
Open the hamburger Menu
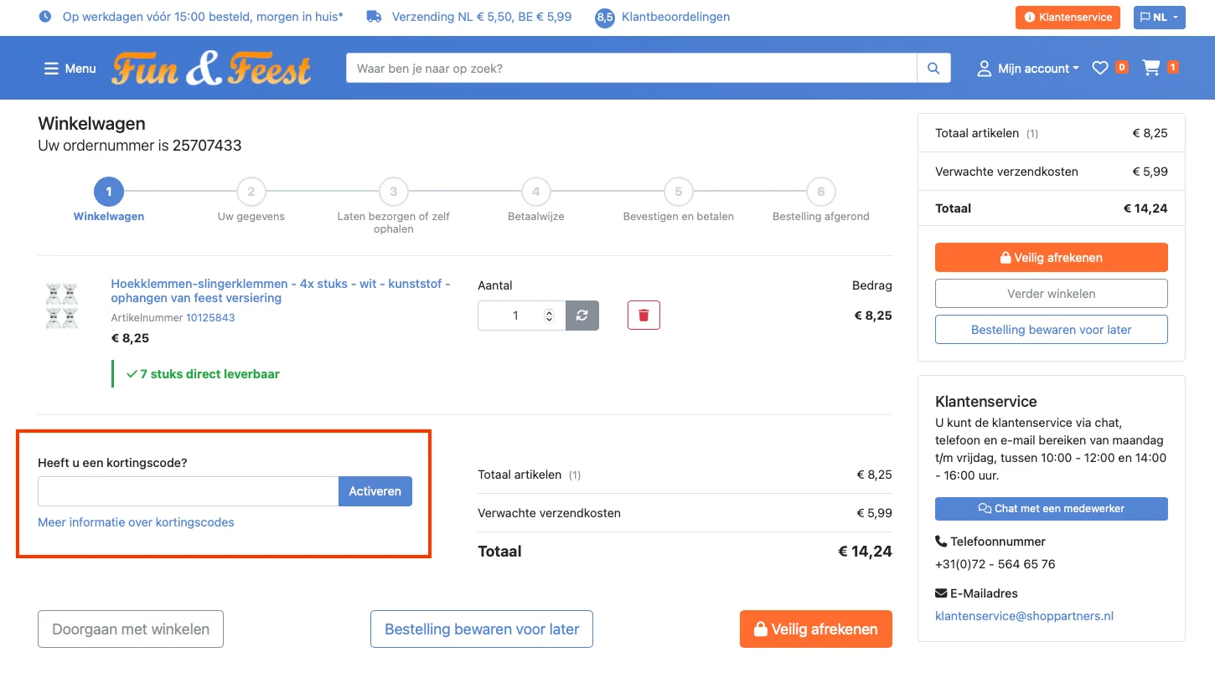point(70,69)
